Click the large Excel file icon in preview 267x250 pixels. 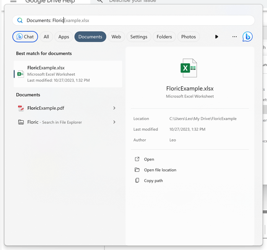coord(189,68)
